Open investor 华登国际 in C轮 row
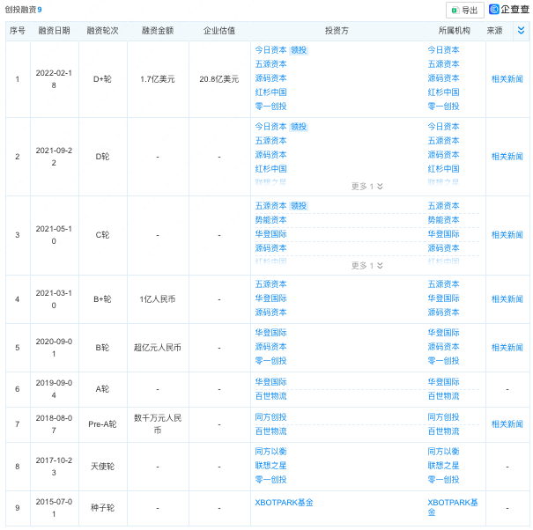Image resolution: width=533 pixels, height=530 pixels. click(271, 234)
